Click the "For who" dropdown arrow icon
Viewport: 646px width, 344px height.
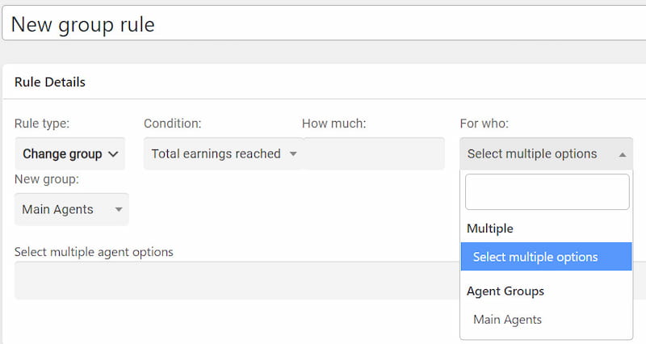click(x=622, y=153)
